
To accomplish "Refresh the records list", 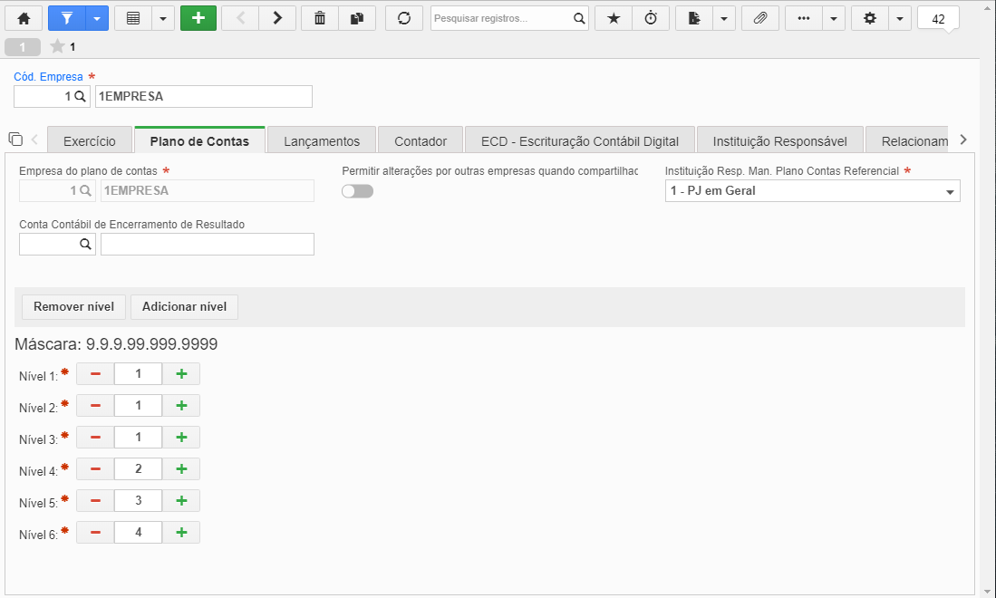I will [404, 18].
